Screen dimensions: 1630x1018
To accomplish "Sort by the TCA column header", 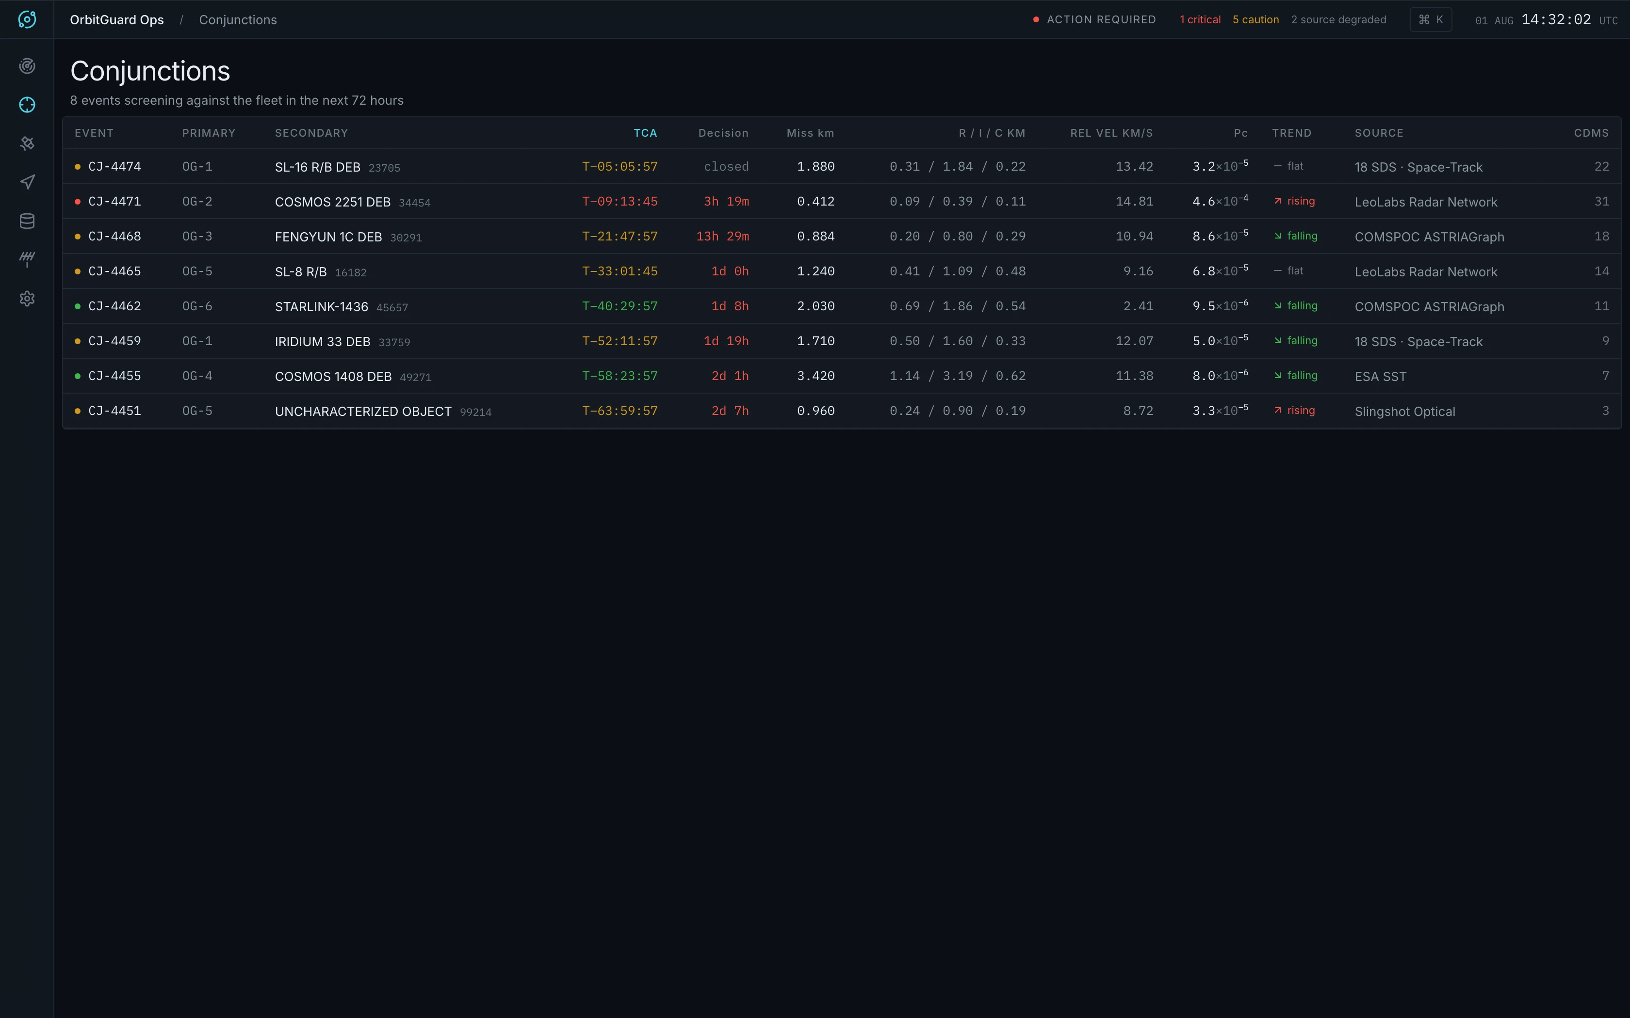I will [645, 133].
